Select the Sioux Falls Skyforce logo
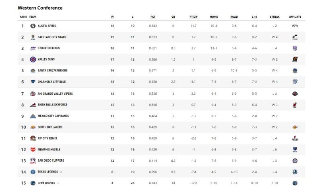Screen dimensions: 322x189 (x=33, y=105)
